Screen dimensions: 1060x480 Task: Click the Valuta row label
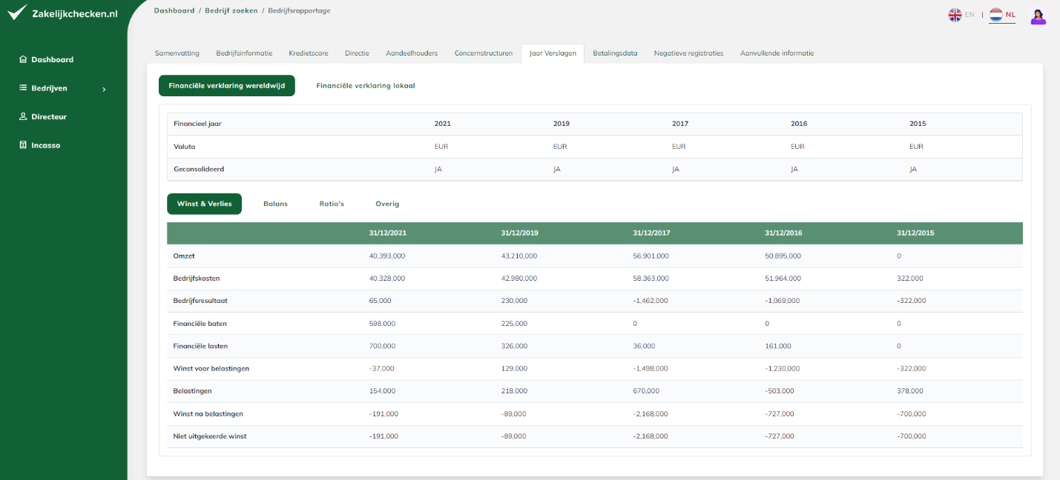[x=184, y=147]
